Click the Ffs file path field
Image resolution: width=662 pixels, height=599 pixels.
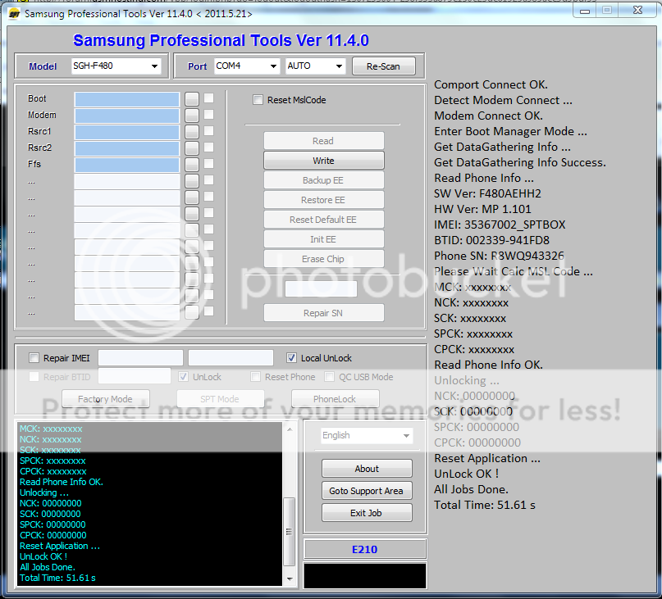(127, 165)
